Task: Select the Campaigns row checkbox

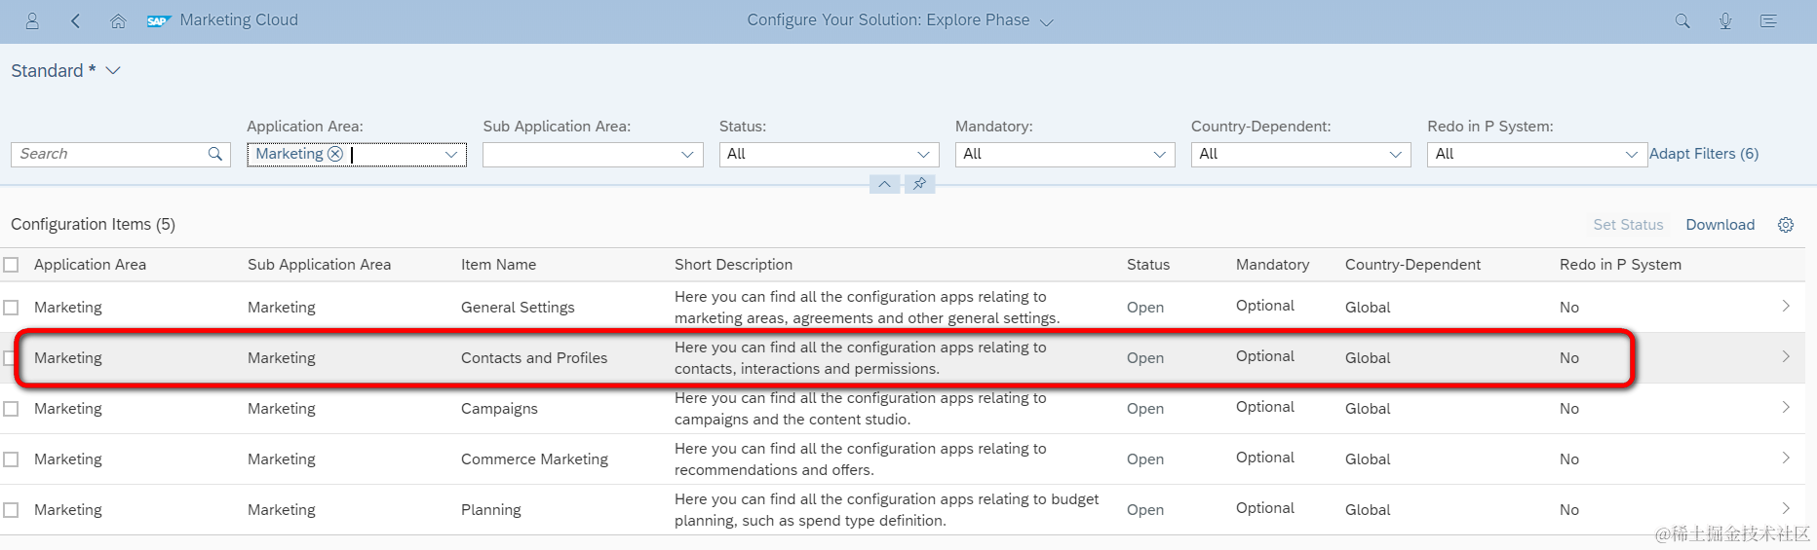Action: click(x=12, y=409)
